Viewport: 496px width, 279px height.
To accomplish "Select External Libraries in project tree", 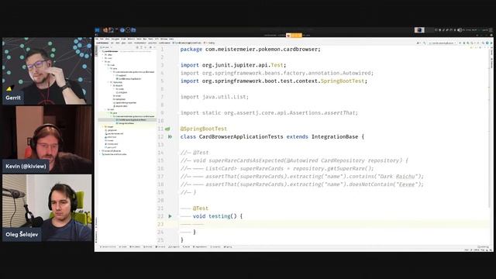I will tap(112, 151).
